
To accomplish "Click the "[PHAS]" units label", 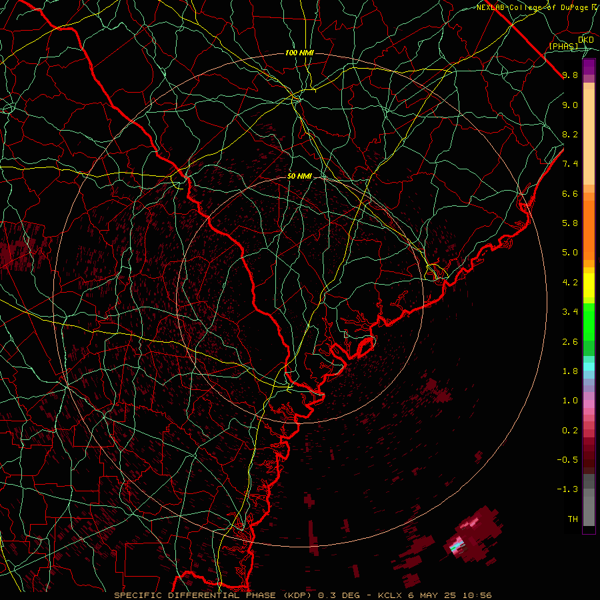I will coord(563,46).
